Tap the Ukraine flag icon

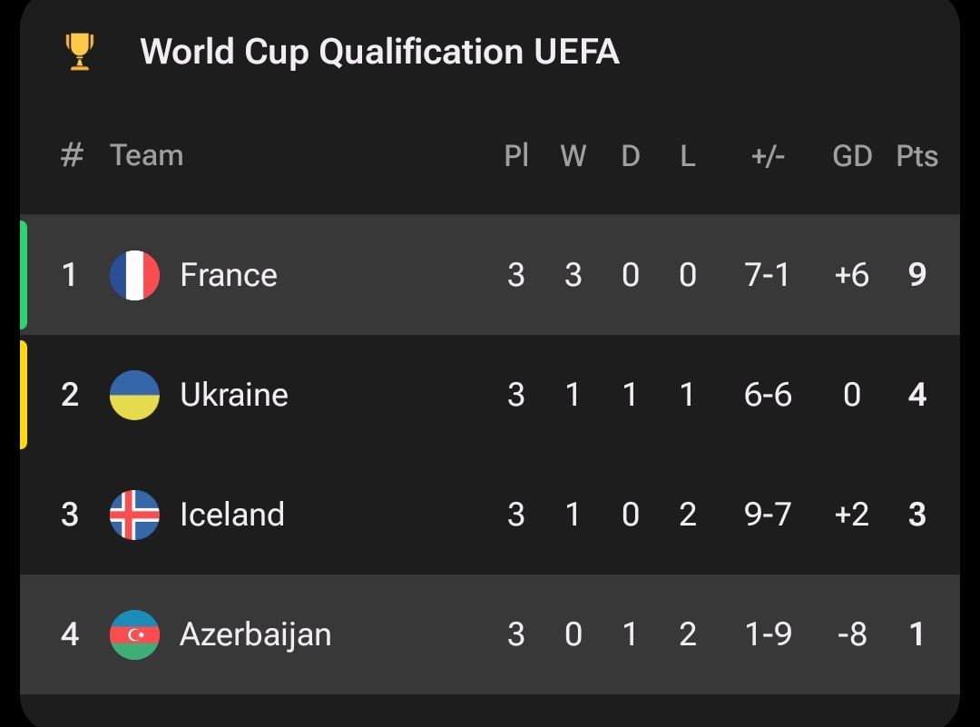pos(134,395)
